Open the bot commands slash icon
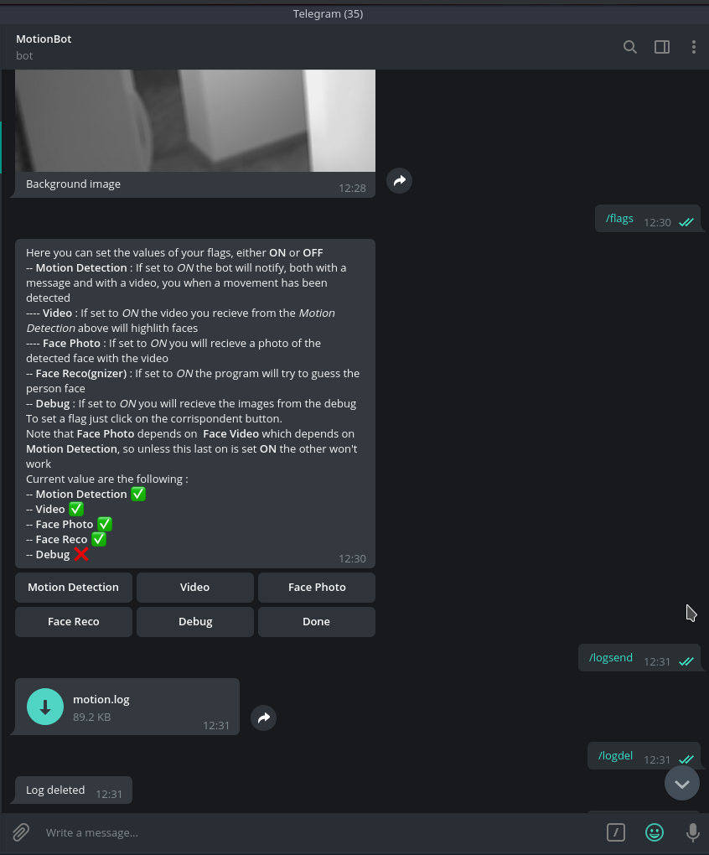 pyautogui.click(x=616, y=832)
